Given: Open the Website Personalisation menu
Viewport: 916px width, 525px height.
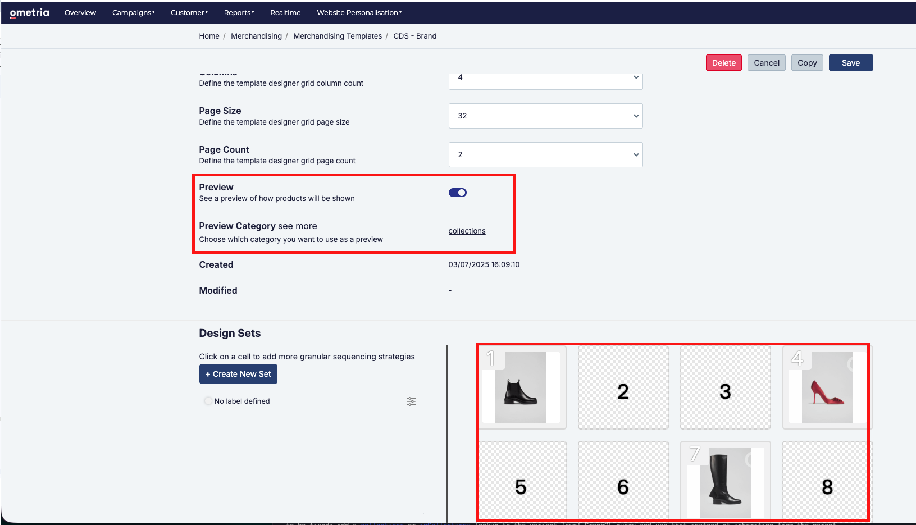Looking at the screenshot, I should [359, 12].
